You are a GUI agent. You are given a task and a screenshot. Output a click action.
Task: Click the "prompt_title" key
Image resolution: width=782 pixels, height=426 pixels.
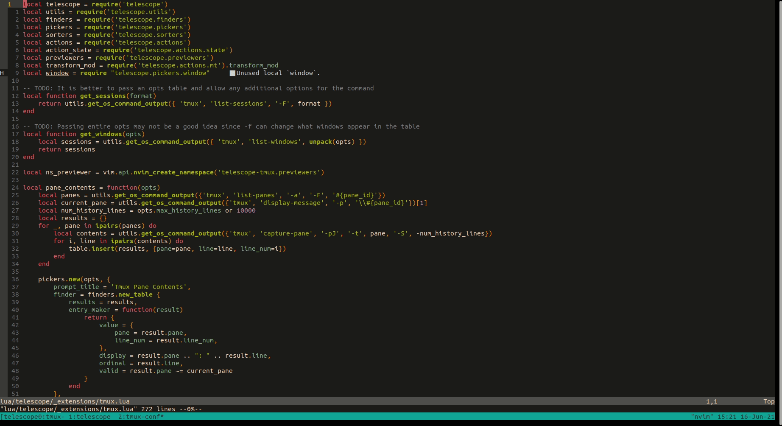point(76,287)
